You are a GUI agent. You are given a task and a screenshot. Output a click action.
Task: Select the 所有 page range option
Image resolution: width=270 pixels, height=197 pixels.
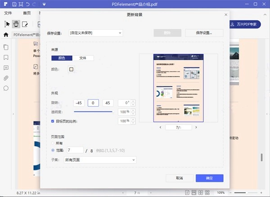point(53,143)
